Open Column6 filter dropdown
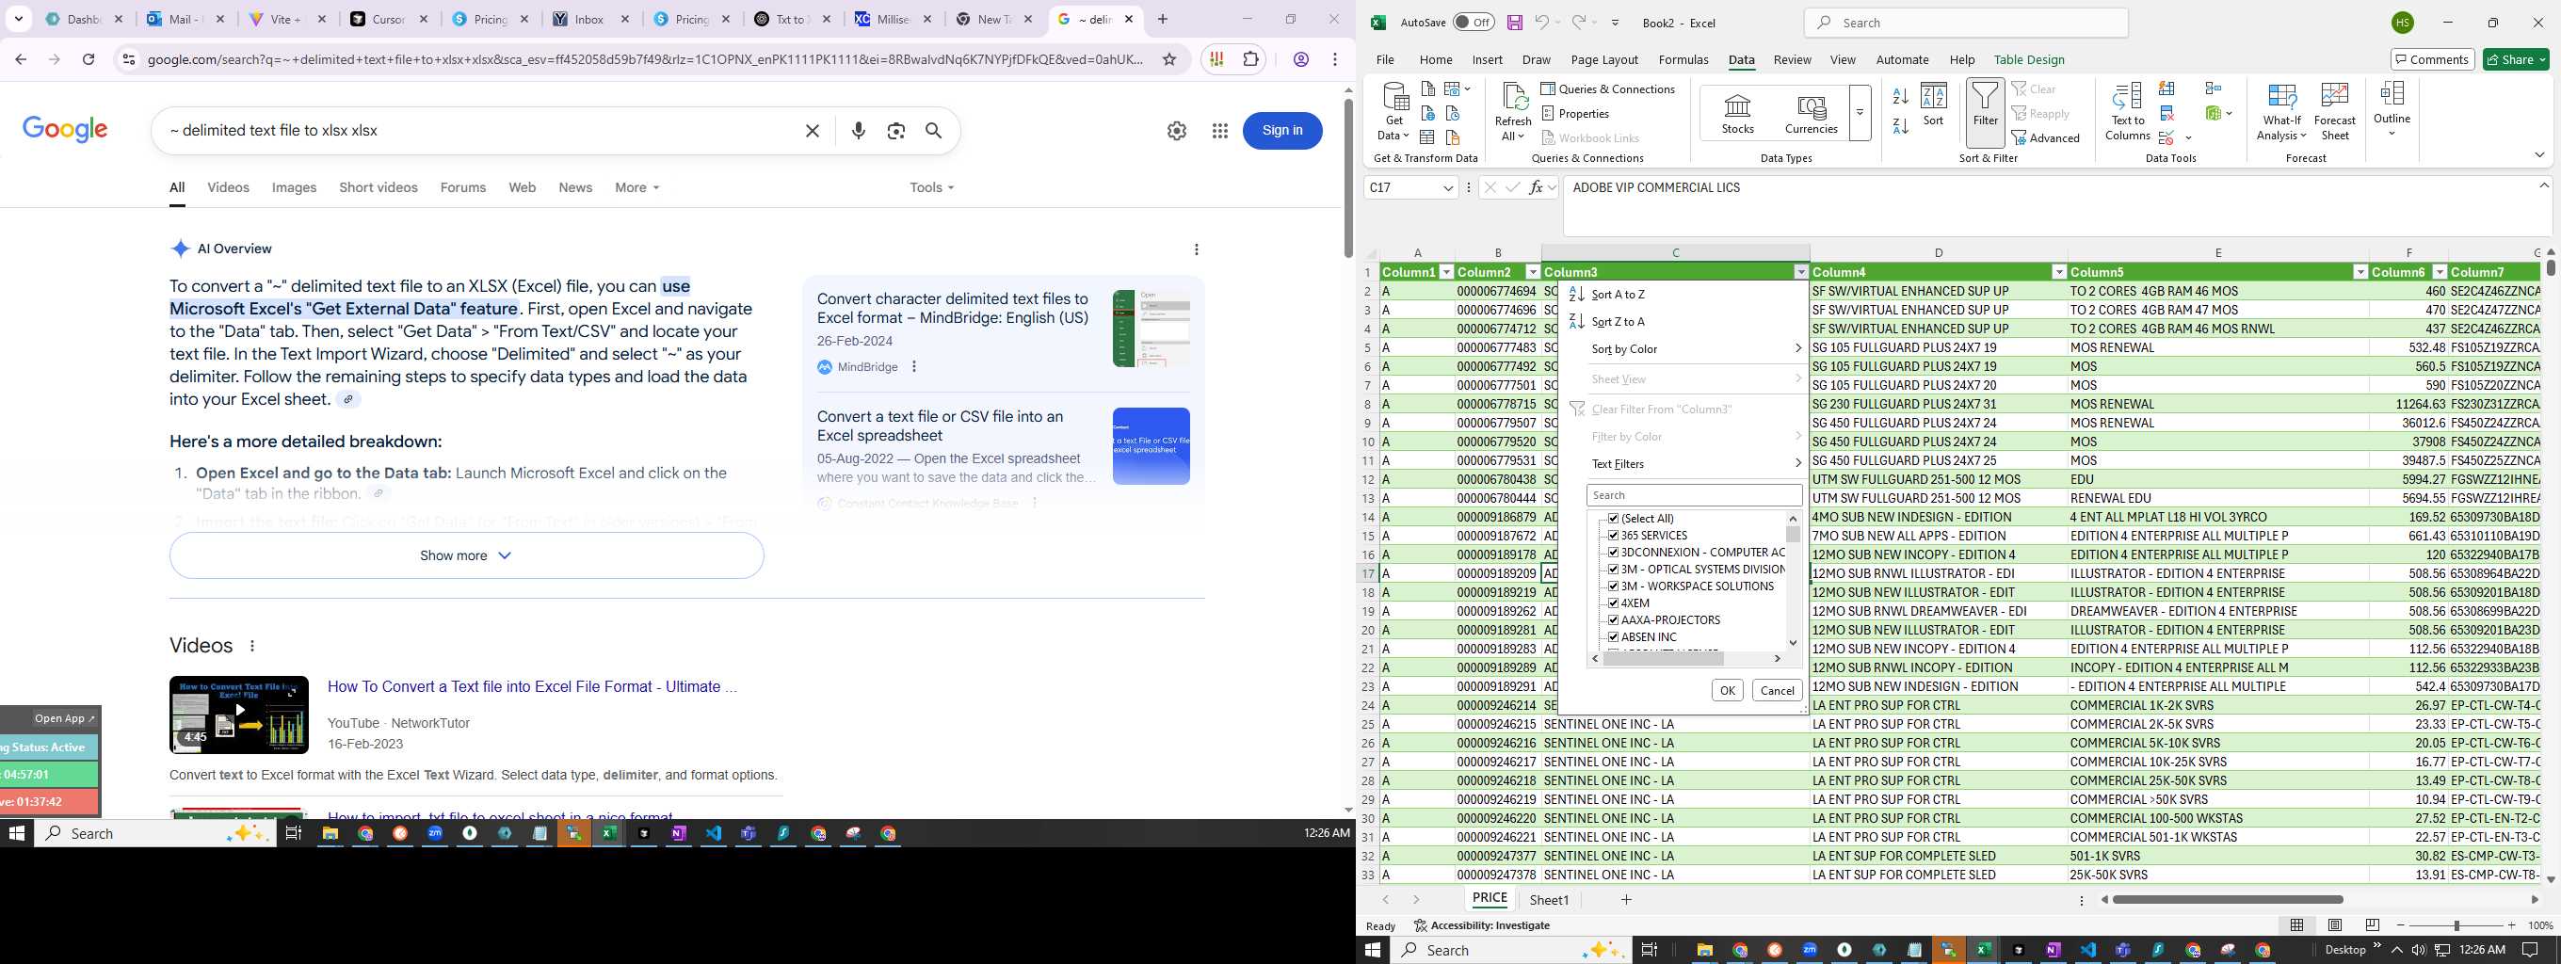This screenshot has width=2561, height=964. (2439, 272)
